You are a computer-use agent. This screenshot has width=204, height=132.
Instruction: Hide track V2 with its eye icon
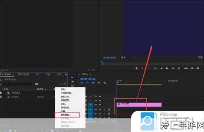100,101
